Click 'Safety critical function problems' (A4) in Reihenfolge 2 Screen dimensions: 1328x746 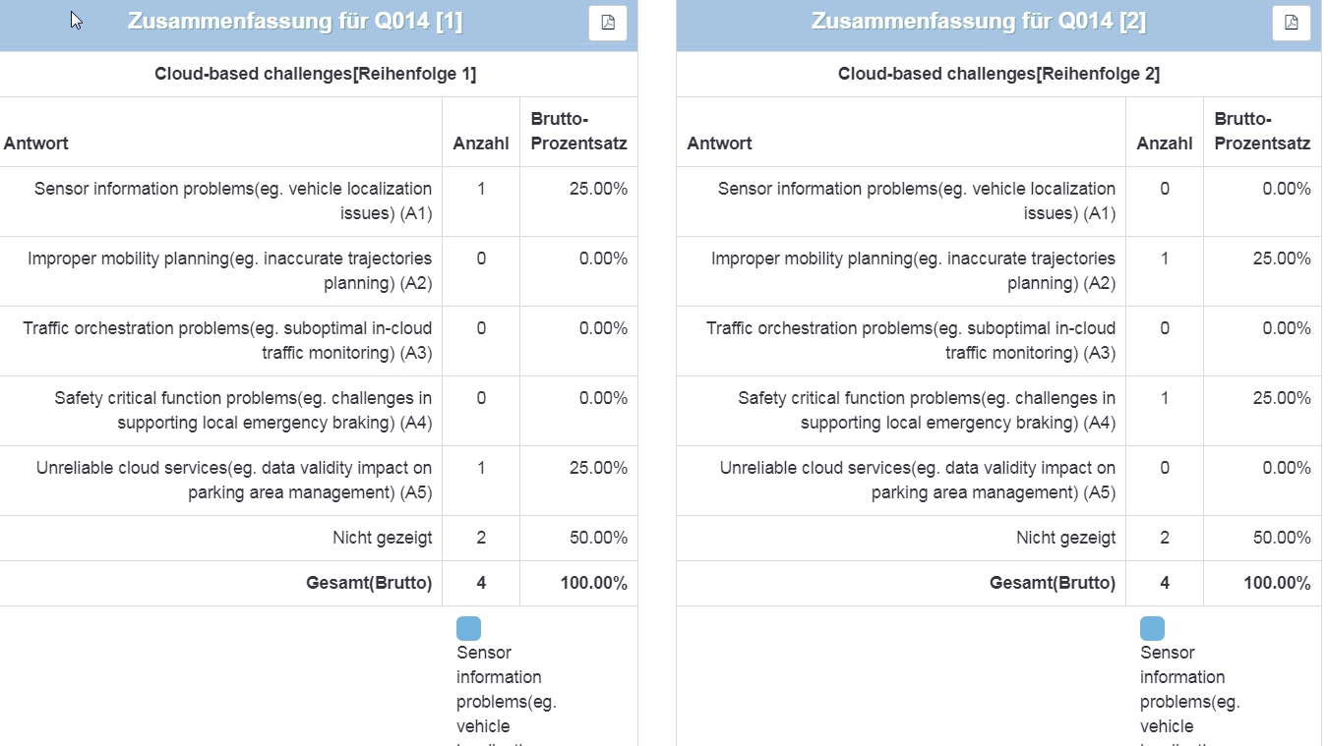[x=927, y=410]
